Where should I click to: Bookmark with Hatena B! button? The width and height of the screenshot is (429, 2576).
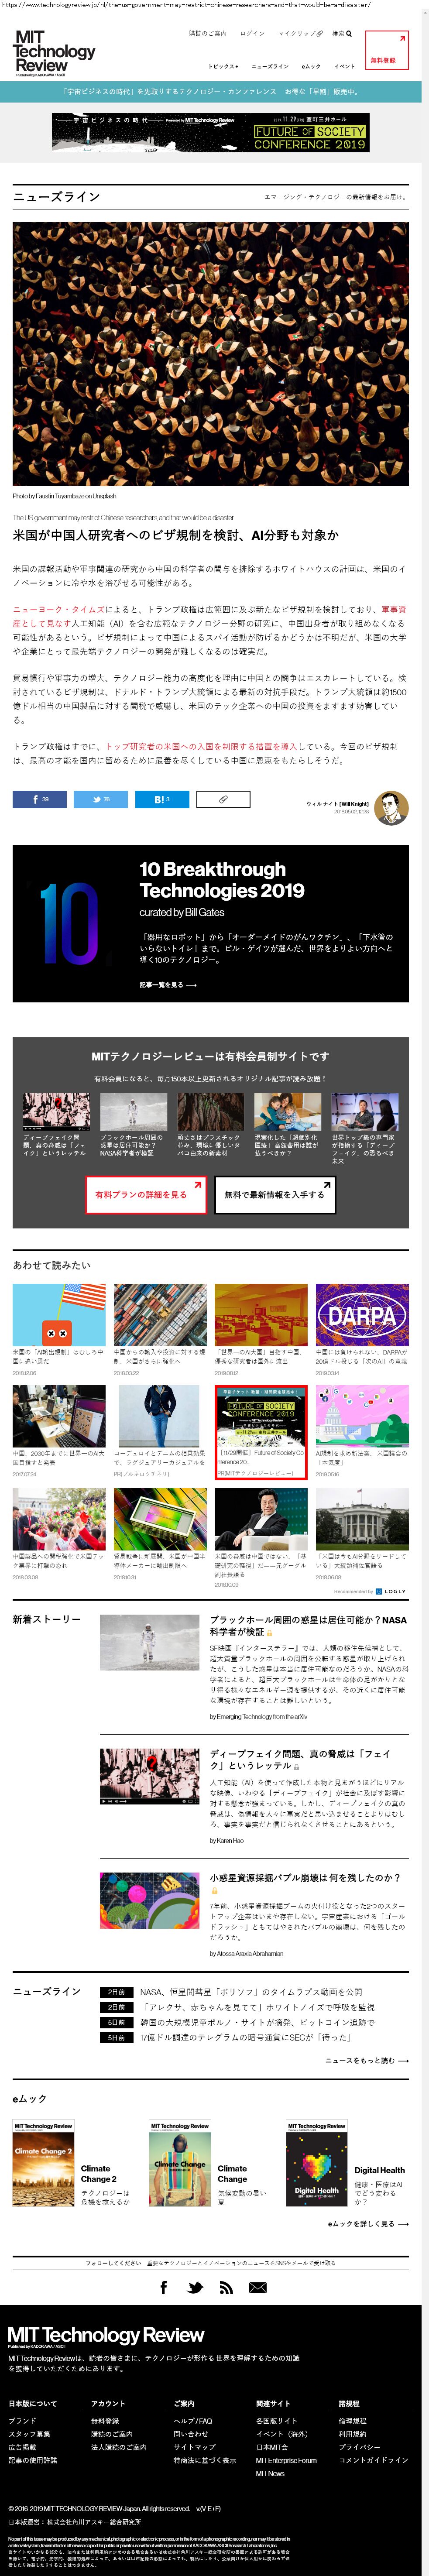[x=162, y=798]
